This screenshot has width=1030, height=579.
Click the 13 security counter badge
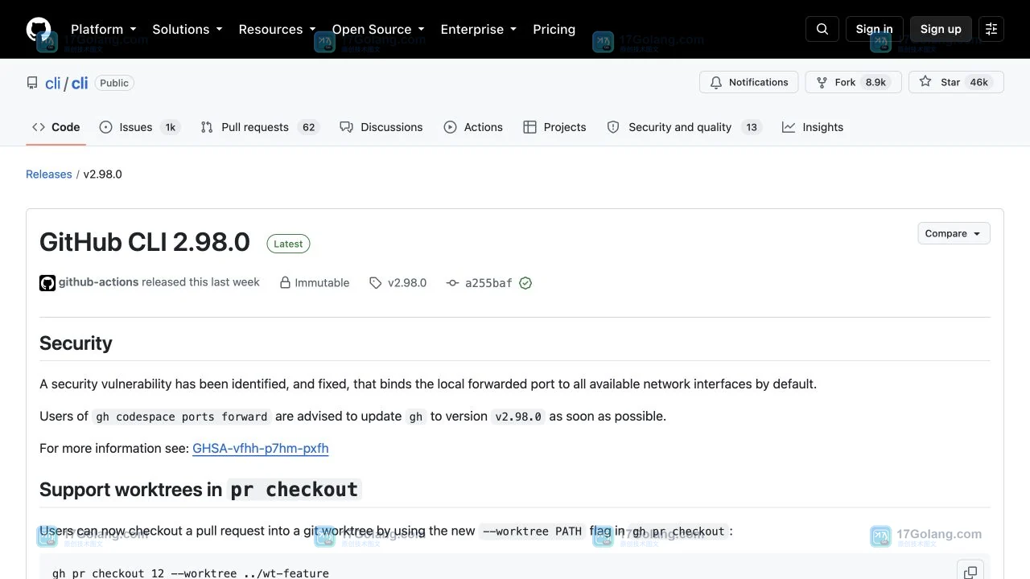coord(752,127)
